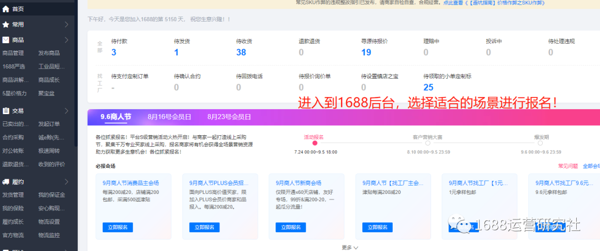Open 已卖出的... sidebar link
Image resolution: width=600 pixels, height=251 pixels.
pos(16,124)
